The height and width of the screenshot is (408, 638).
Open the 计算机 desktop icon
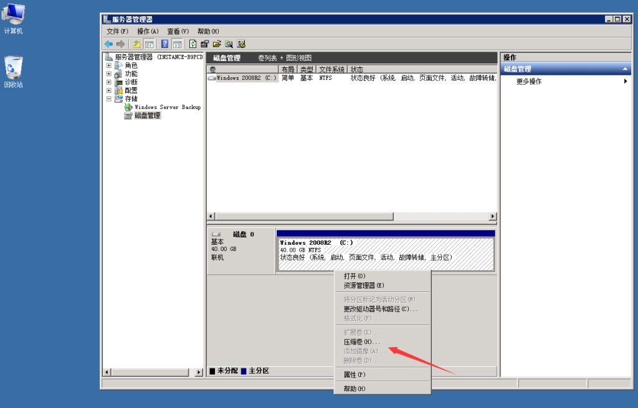click(x=13, y=19)
